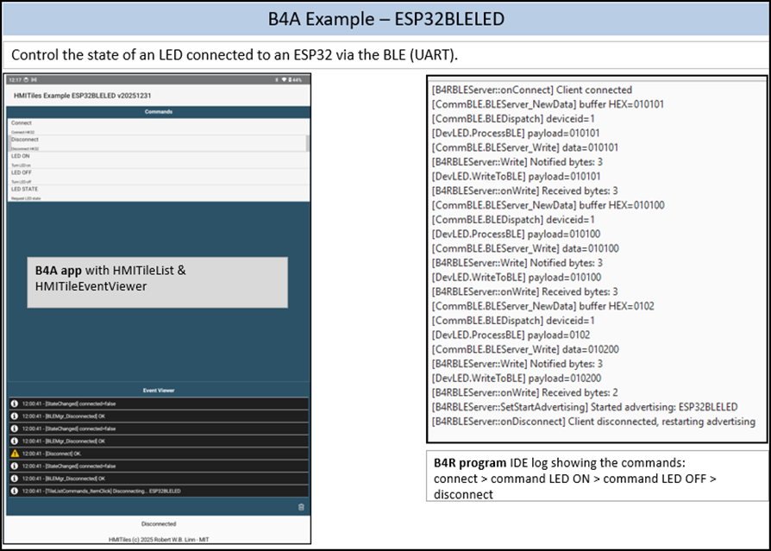Tap the LED ON command tile

coord(159,160)
